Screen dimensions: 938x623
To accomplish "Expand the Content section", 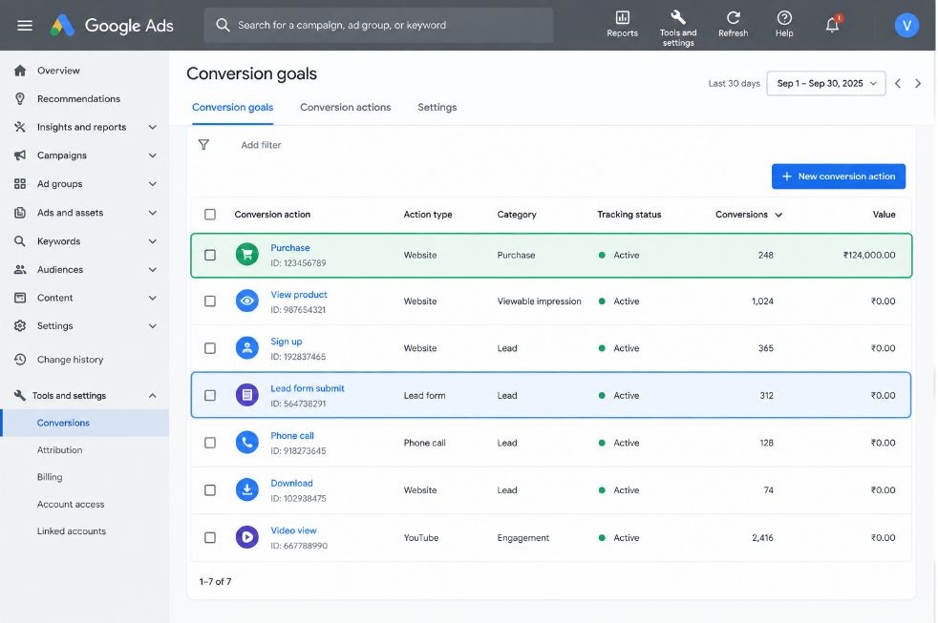I will click(x=153, y=298).
